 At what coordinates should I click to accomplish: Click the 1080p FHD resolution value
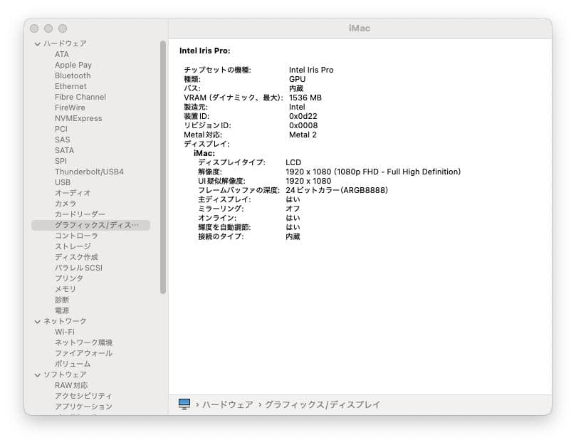point(373,172)
